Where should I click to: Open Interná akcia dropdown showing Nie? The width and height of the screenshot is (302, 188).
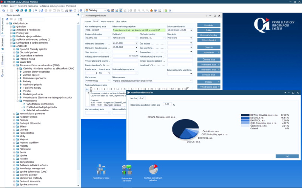109,73
